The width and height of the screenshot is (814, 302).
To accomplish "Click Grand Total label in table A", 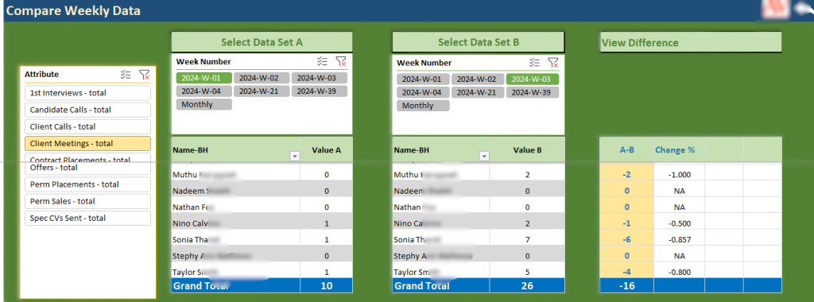I will pyautogui.click(x=201, y=285).
